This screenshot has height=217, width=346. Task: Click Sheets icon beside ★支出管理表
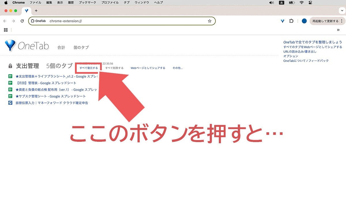[10, 76]
